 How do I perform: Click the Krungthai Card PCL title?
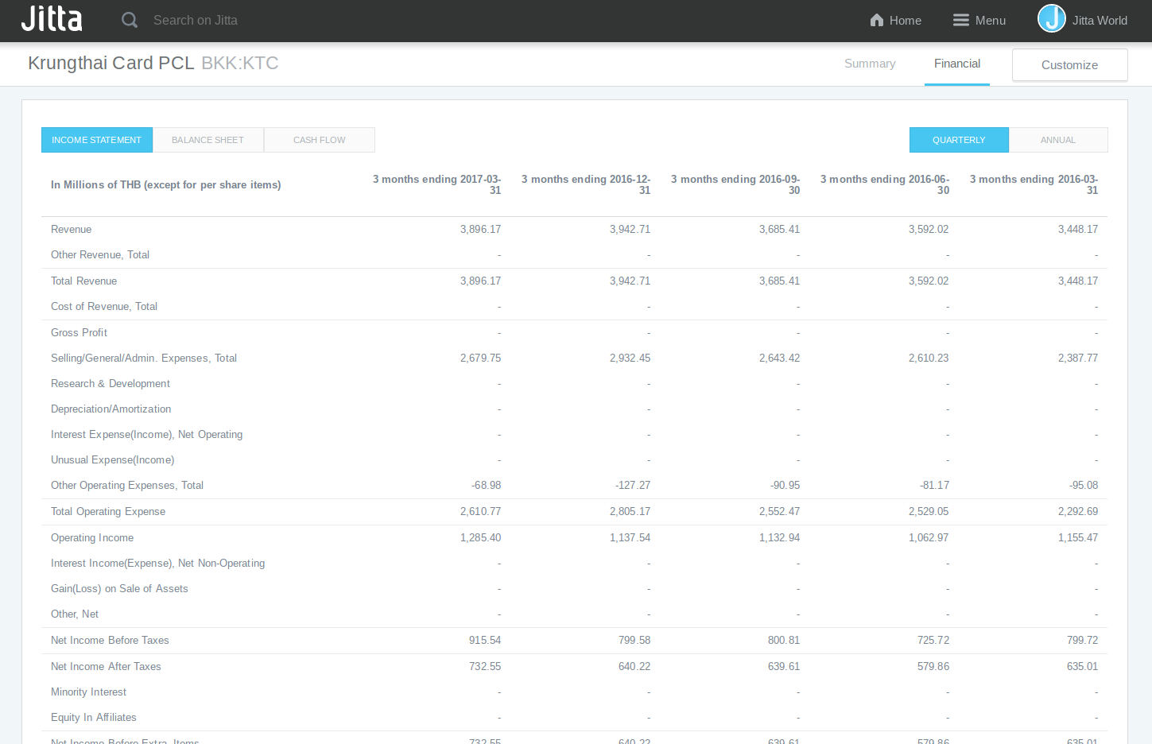click(111, 63)
